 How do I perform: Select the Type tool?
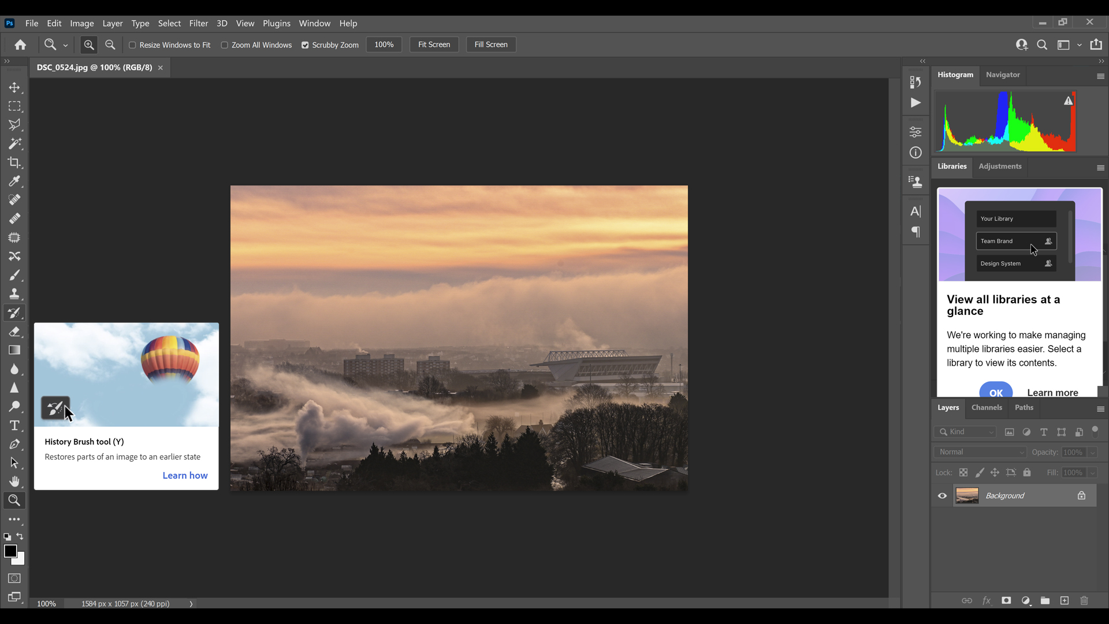[14, 425]
